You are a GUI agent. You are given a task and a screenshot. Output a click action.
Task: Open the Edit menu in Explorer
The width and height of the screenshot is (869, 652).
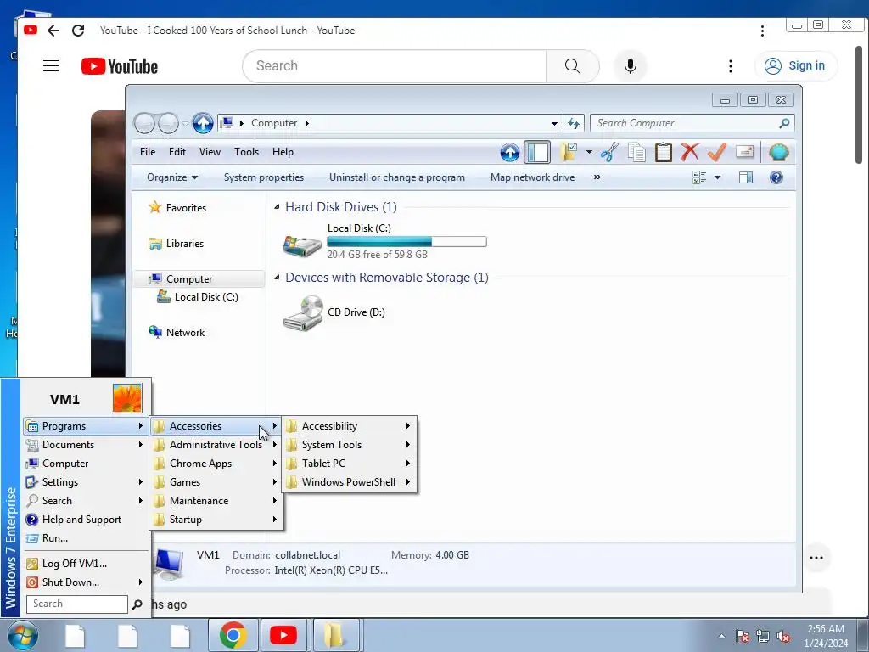coord(177,152)
